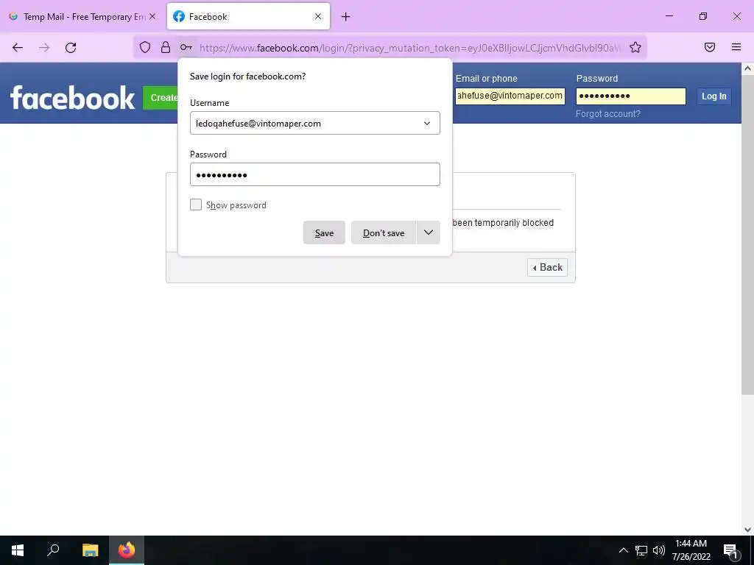This screenshot has width=754, height=565.
Task: Click Firefox icon in the taskbar
Action: pos(127,550)
